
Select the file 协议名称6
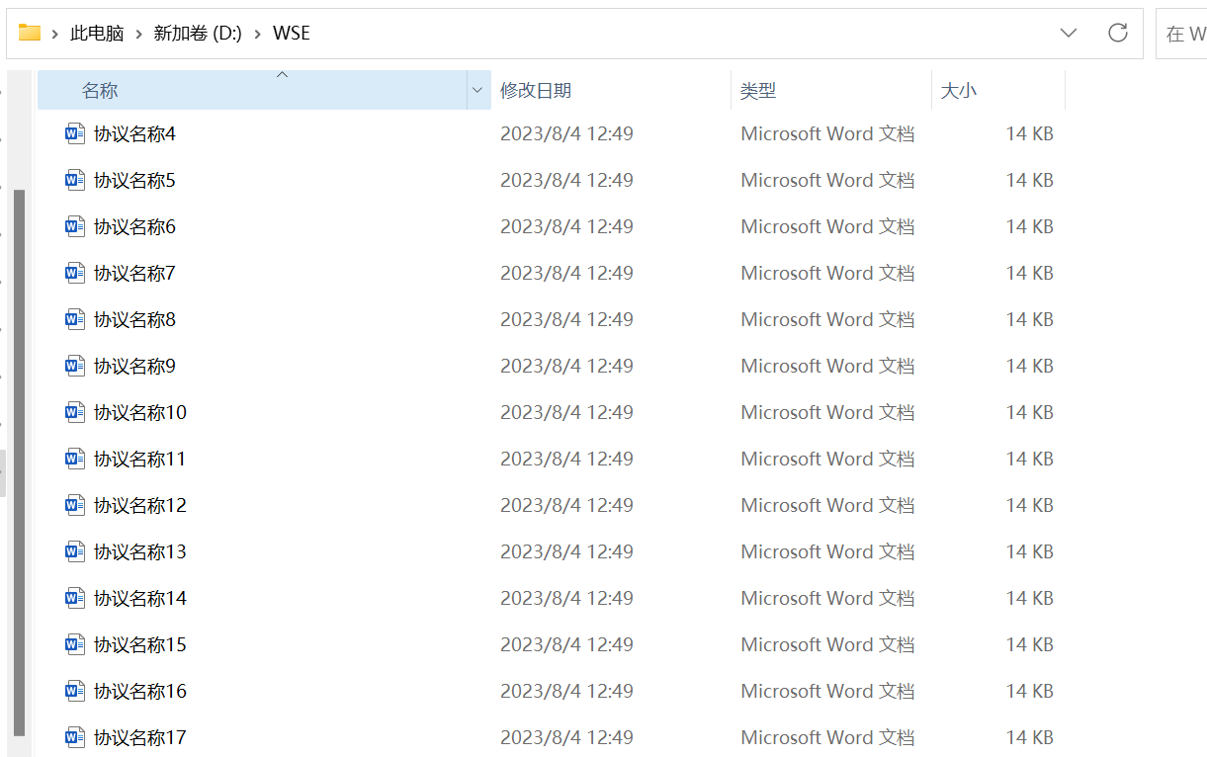[134, 226]
